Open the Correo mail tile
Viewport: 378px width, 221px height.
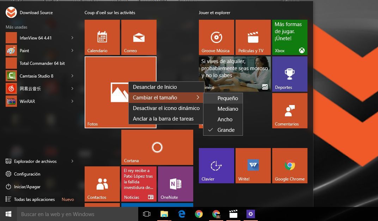[x=139, y=37]
